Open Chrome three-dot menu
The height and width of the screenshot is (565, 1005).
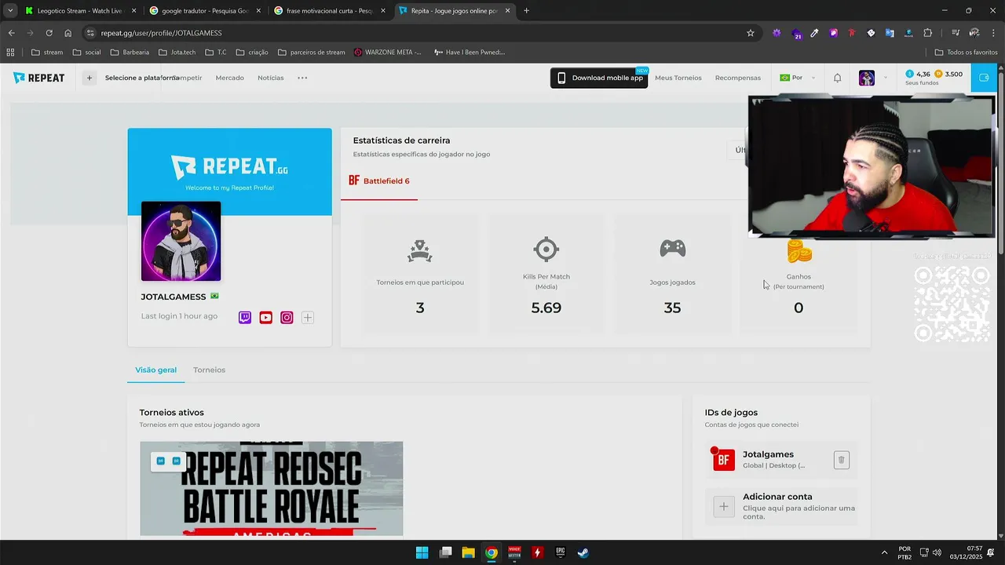993,33
